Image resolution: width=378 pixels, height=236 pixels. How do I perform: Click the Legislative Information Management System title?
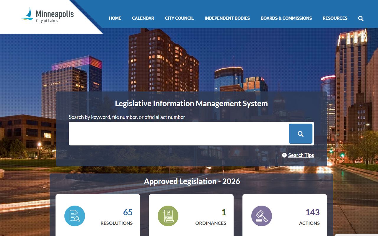tap(191, 104)
